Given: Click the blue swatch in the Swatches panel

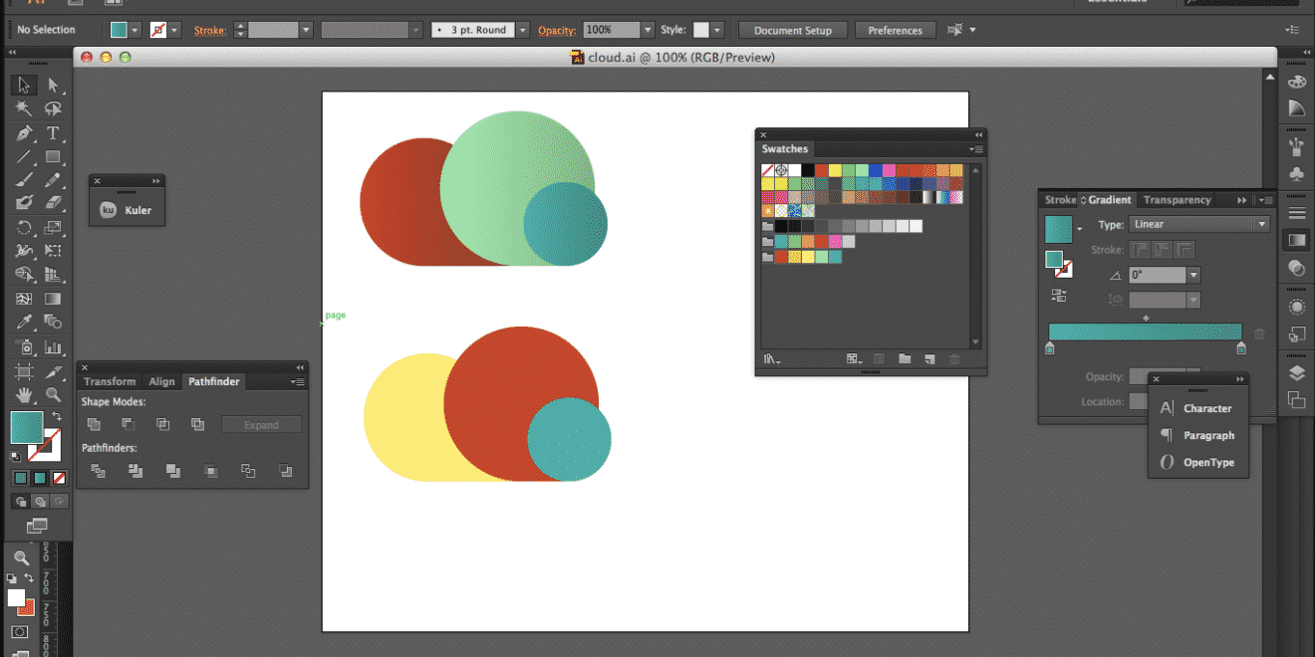Looking at the screenshot, I should pyautogui.click(x=875, y=171).
